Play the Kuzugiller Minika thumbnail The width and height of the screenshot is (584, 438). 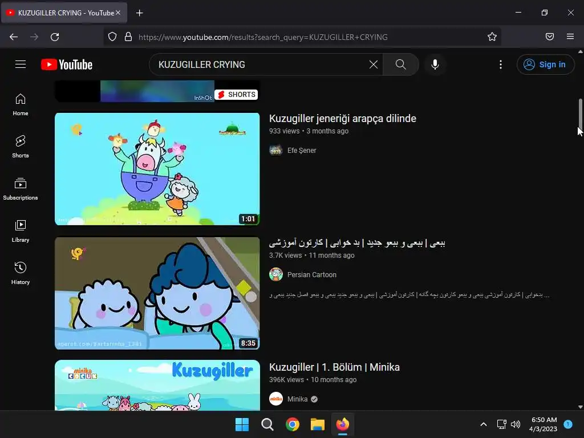click(157, 385)
